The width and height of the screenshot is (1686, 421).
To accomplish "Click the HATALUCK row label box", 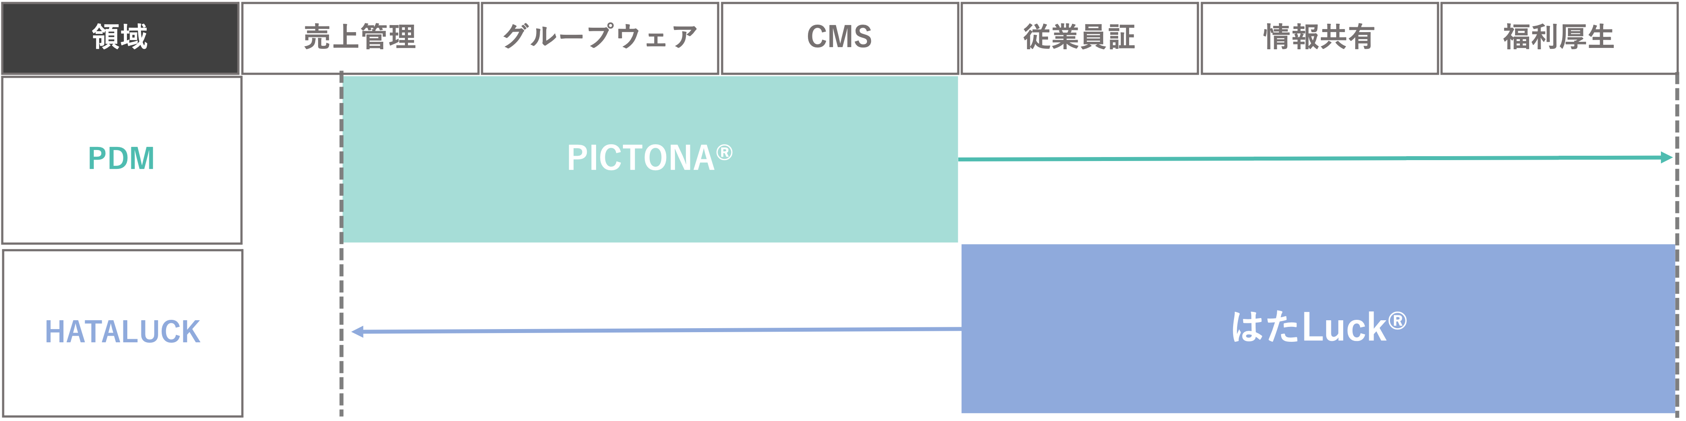I will coord(122,332).
